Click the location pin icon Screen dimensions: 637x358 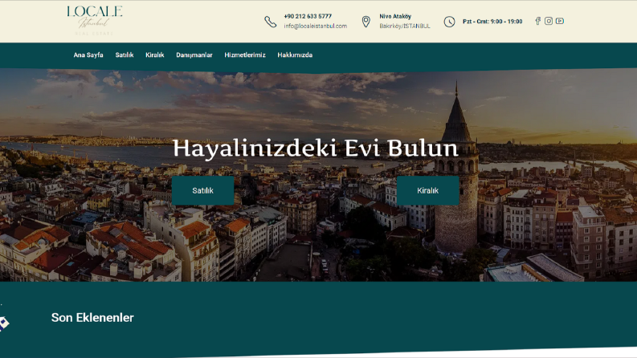point(366,22)
